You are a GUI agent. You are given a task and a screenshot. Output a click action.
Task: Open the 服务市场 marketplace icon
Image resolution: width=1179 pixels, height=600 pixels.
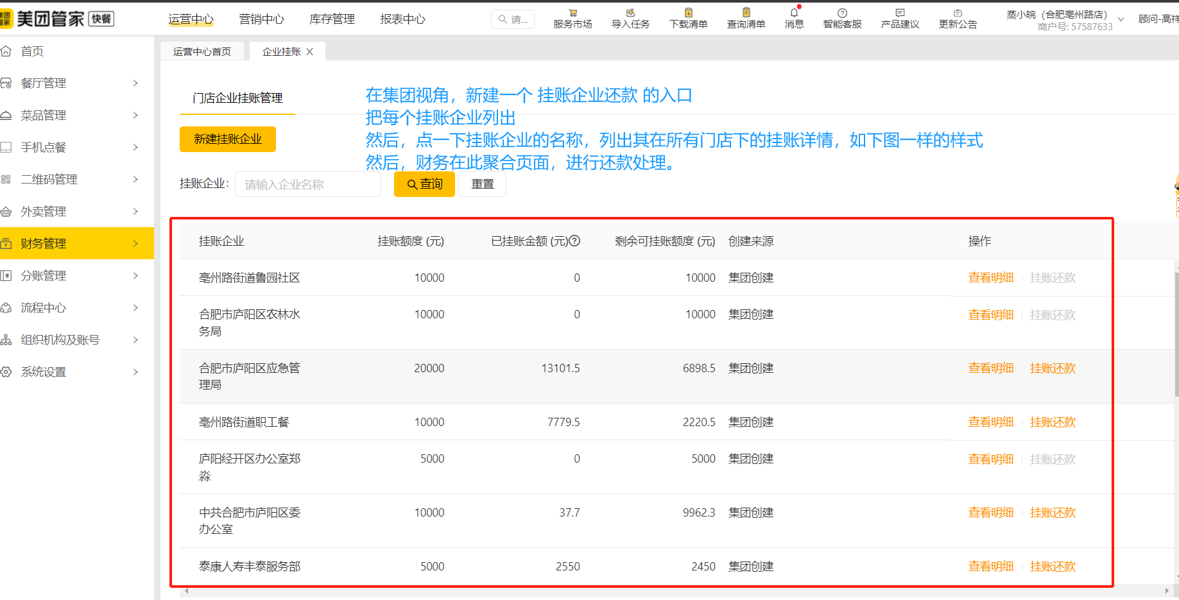click(x=572, y=17)
